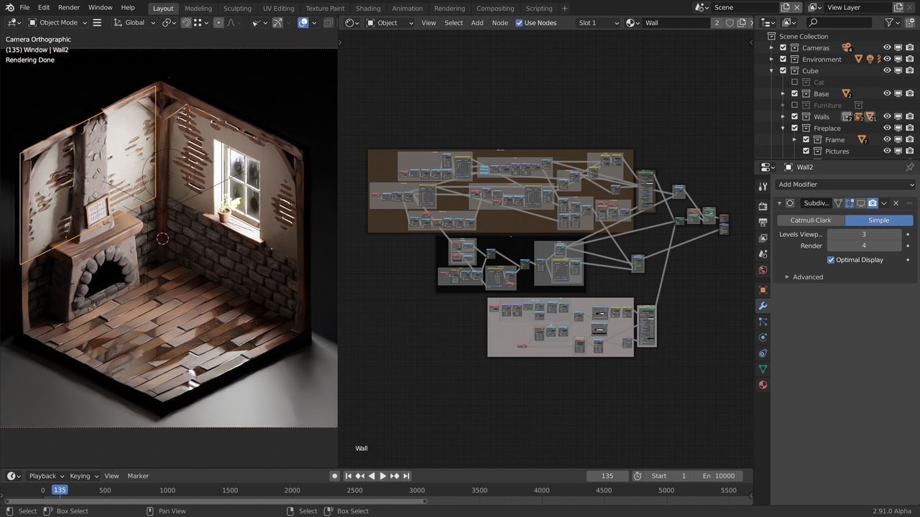Open Physics properties in the properties sidebar

click(x=762, y=337)
